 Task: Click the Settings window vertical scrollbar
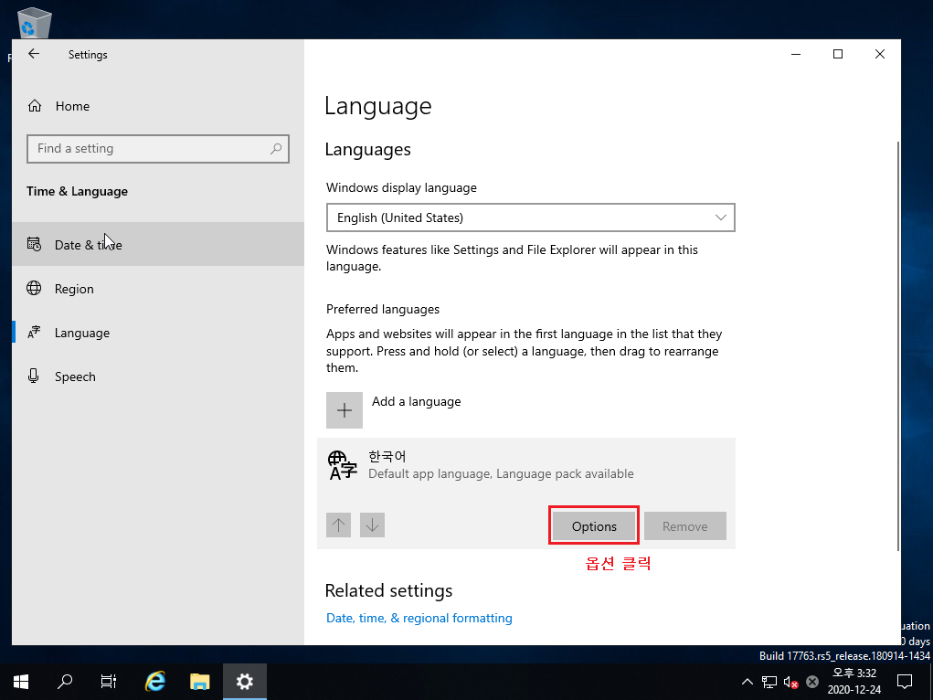pos(898,345)
